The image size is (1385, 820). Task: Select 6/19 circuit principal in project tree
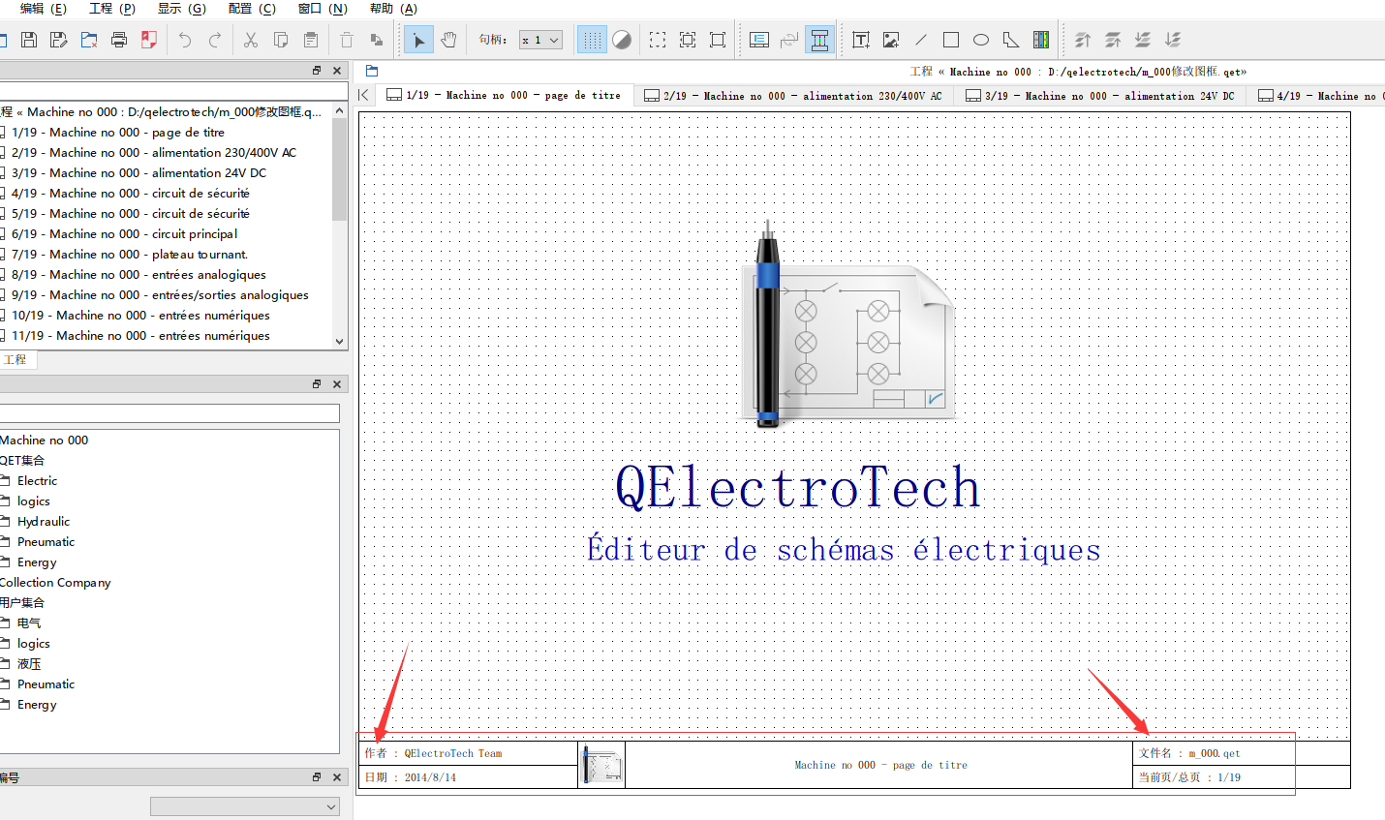point(124,233)
